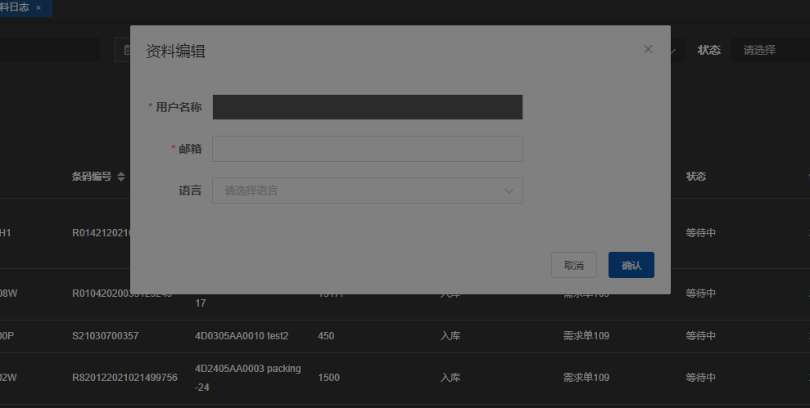
Task: Select barcode cell R820122021021499756
Action: coord(124,378)
